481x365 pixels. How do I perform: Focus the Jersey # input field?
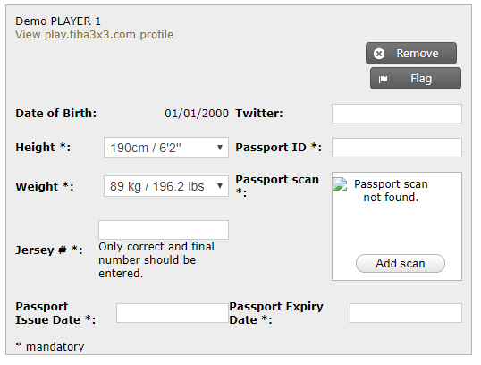point(164,230)
